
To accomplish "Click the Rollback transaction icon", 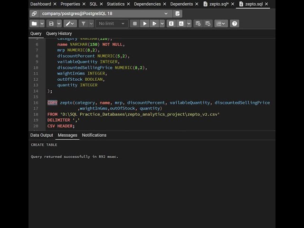I will point(208,24).
